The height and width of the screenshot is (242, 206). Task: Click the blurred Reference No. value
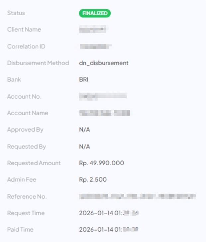pyautogui.click(x=137, y=196)
